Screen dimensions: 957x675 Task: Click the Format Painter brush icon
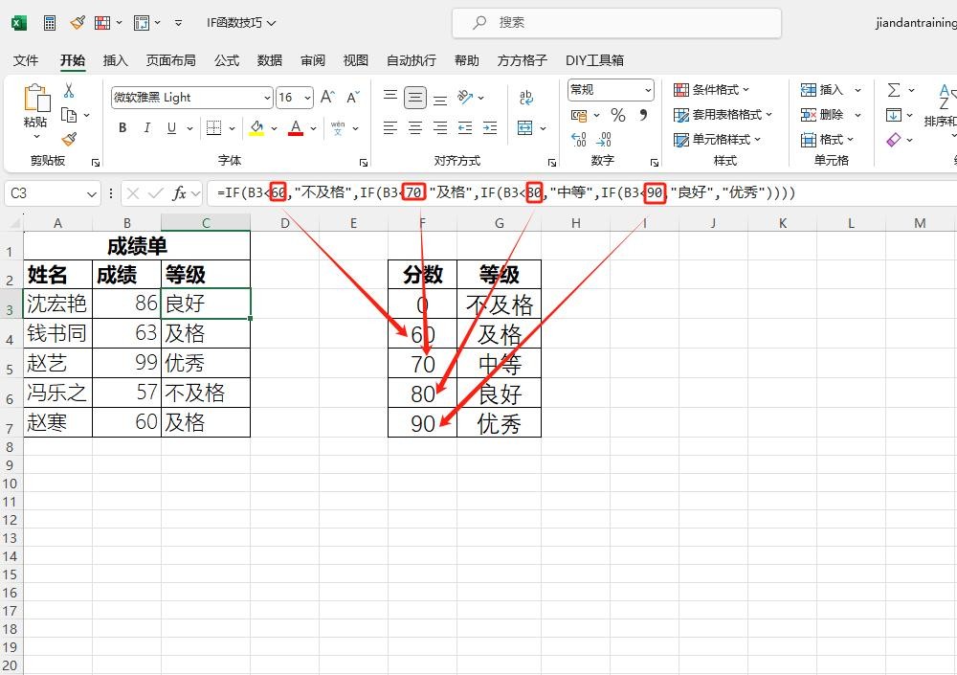[69, 140]
